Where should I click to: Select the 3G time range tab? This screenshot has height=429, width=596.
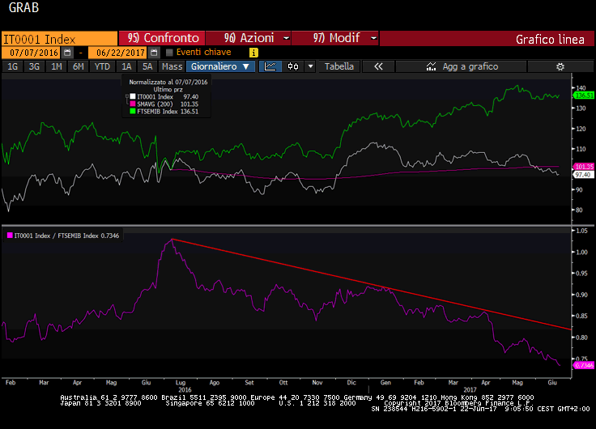coord(34,66)
